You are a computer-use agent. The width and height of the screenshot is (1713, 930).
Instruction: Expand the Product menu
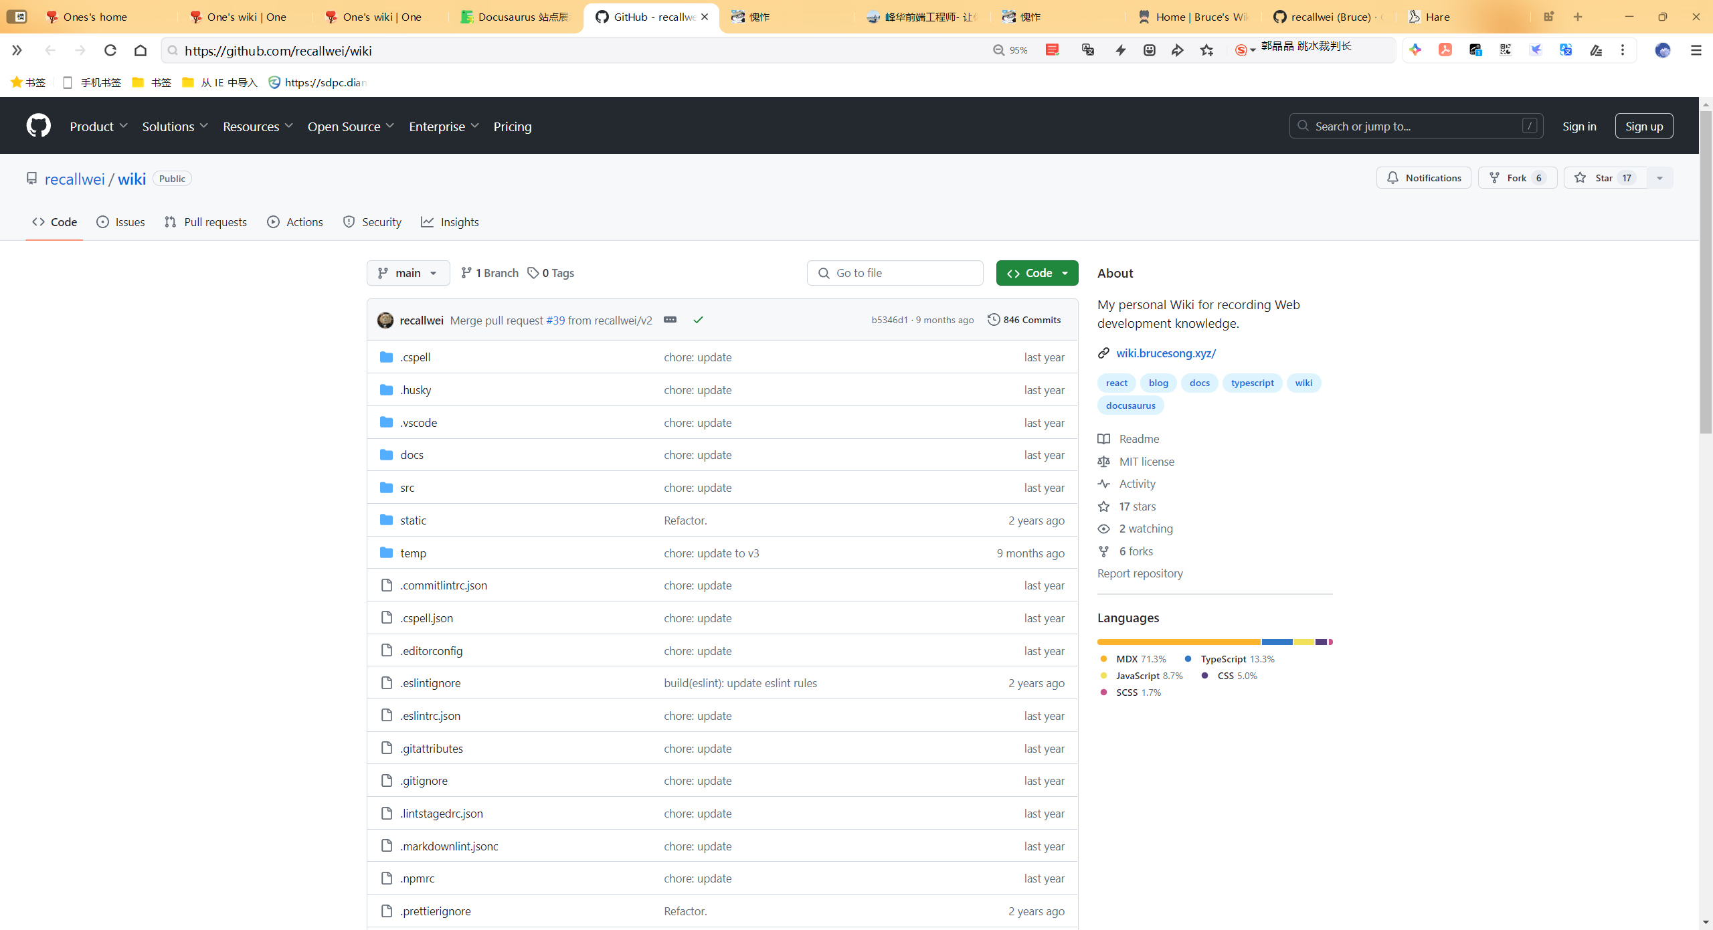98,126
